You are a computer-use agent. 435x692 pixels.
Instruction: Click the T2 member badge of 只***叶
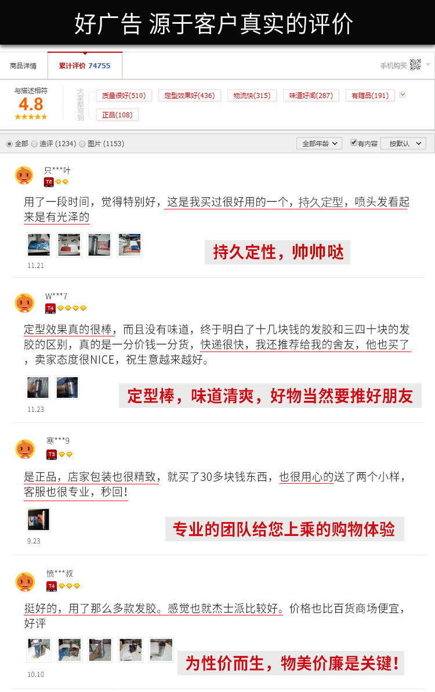(x=49, y=182)
